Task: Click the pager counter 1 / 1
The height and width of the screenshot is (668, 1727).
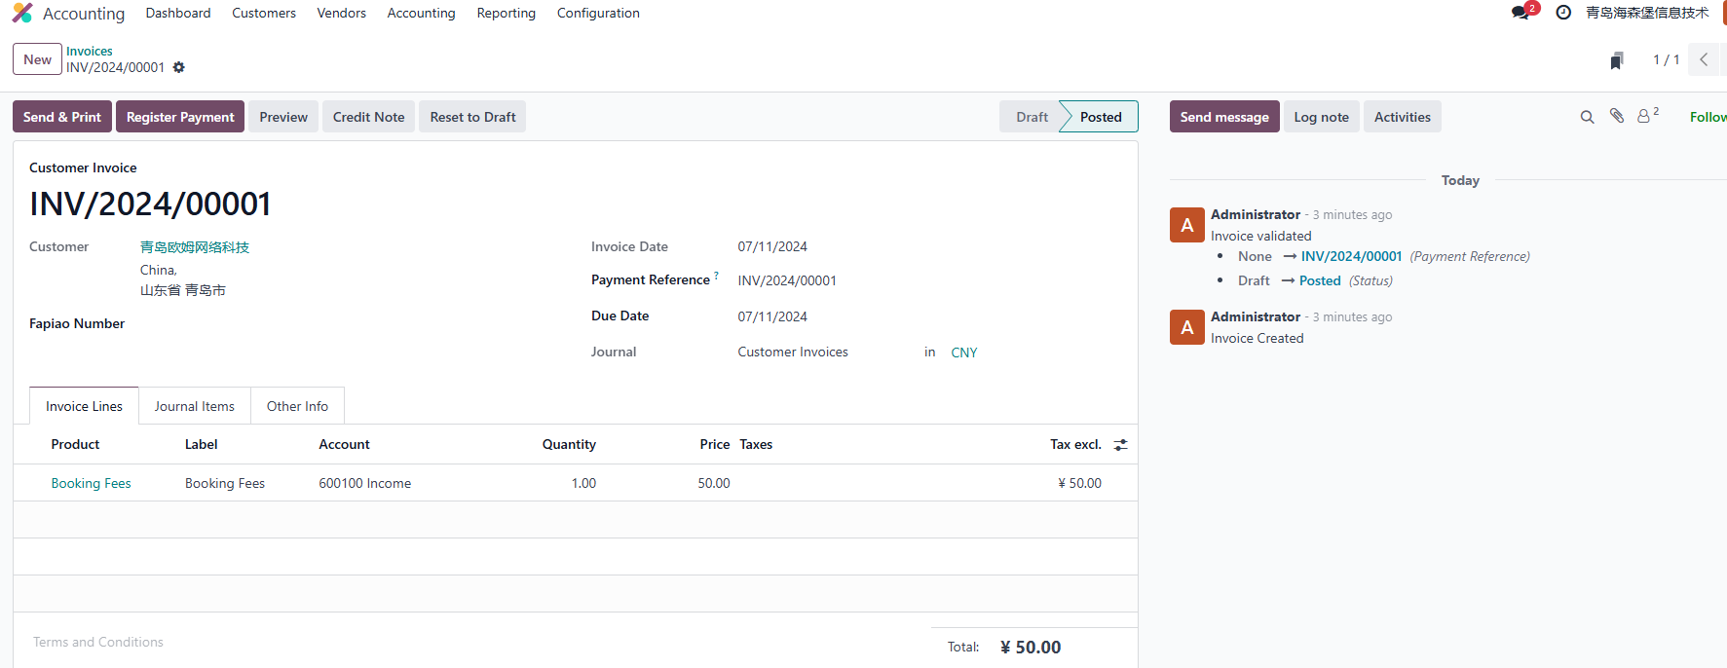Action: pyautogui.click(x=1666, y=59)
